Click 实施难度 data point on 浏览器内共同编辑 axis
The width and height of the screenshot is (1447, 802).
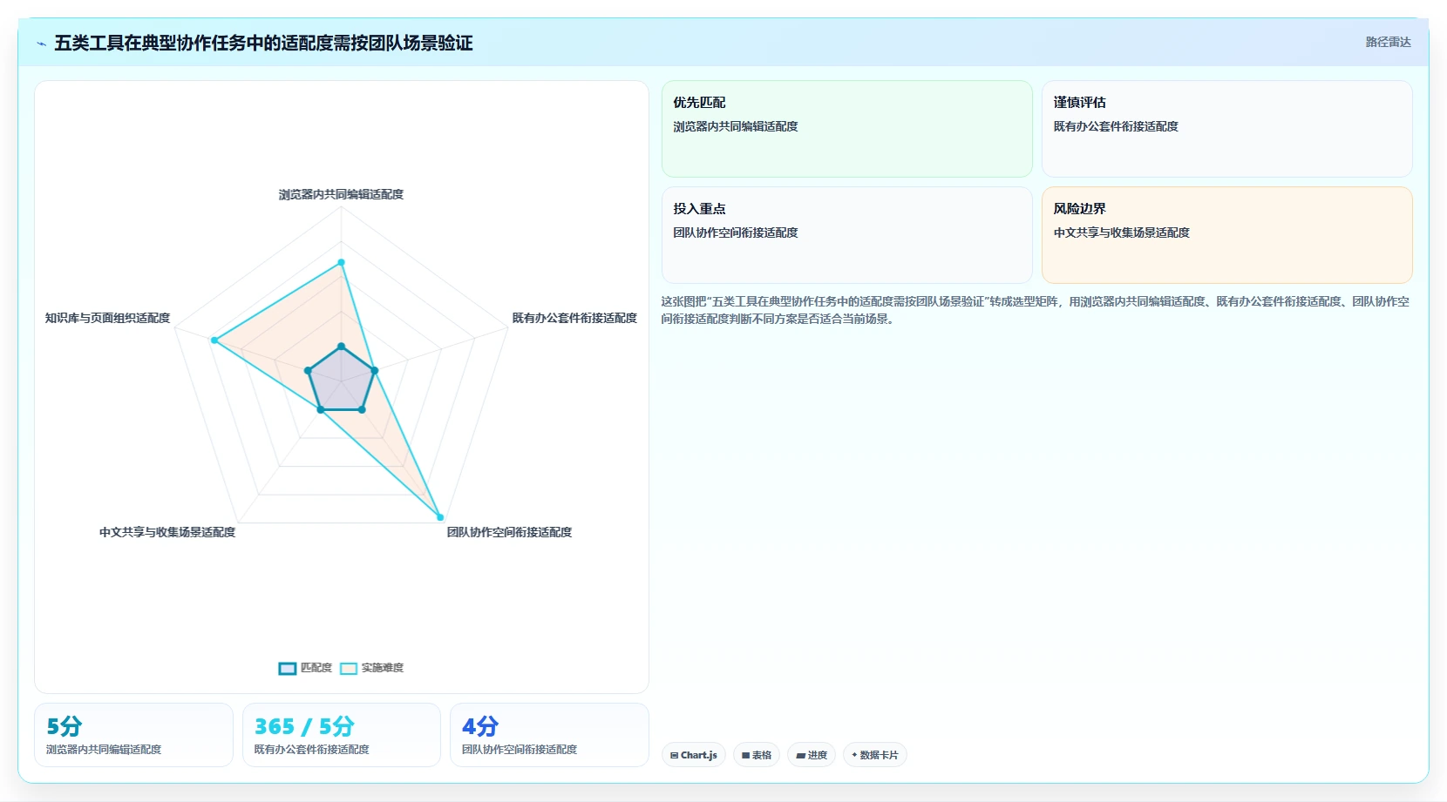pos(341,262)
